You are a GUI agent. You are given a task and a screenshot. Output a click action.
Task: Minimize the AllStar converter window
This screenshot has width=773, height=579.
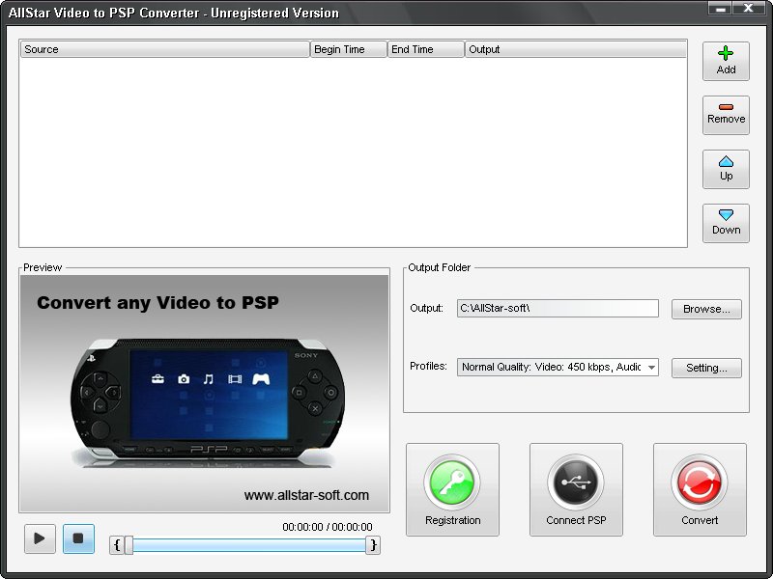tap(720, 8)
